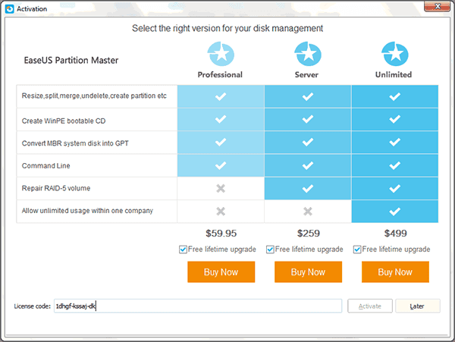Screen dimensions: 455x342
Task: Click the Unlimited edition star icon
Action: tap(394, 54)
